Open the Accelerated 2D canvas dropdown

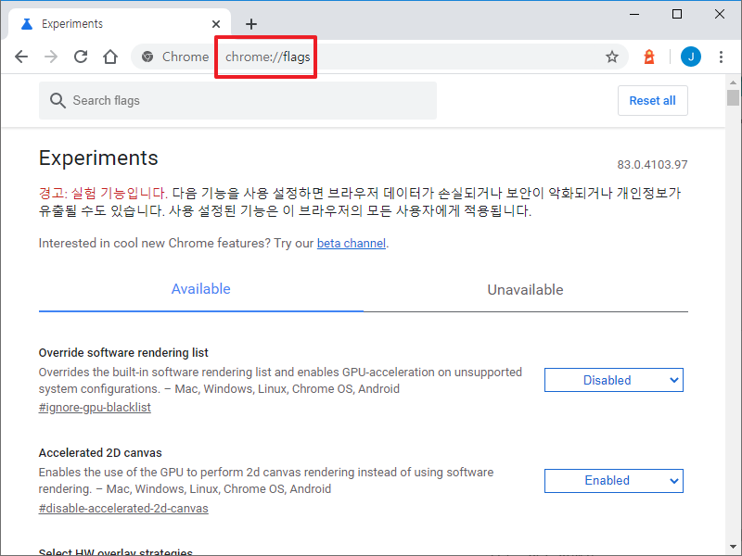coord(614,481)
